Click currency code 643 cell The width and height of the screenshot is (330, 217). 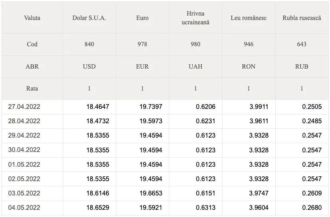point(302,44)
